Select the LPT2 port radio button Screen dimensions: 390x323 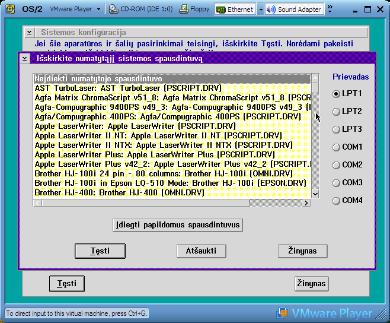[x=337, y=112]
